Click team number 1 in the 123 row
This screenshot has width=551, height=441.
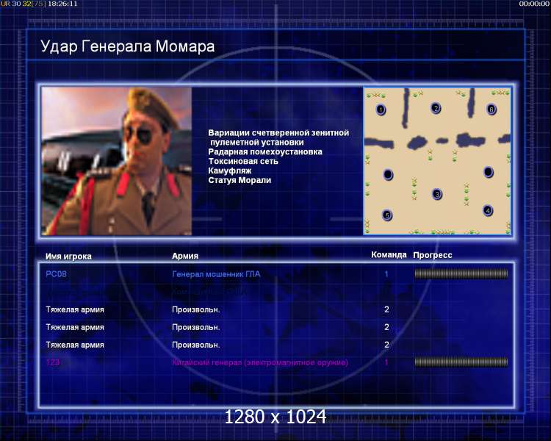pos(386,362)
